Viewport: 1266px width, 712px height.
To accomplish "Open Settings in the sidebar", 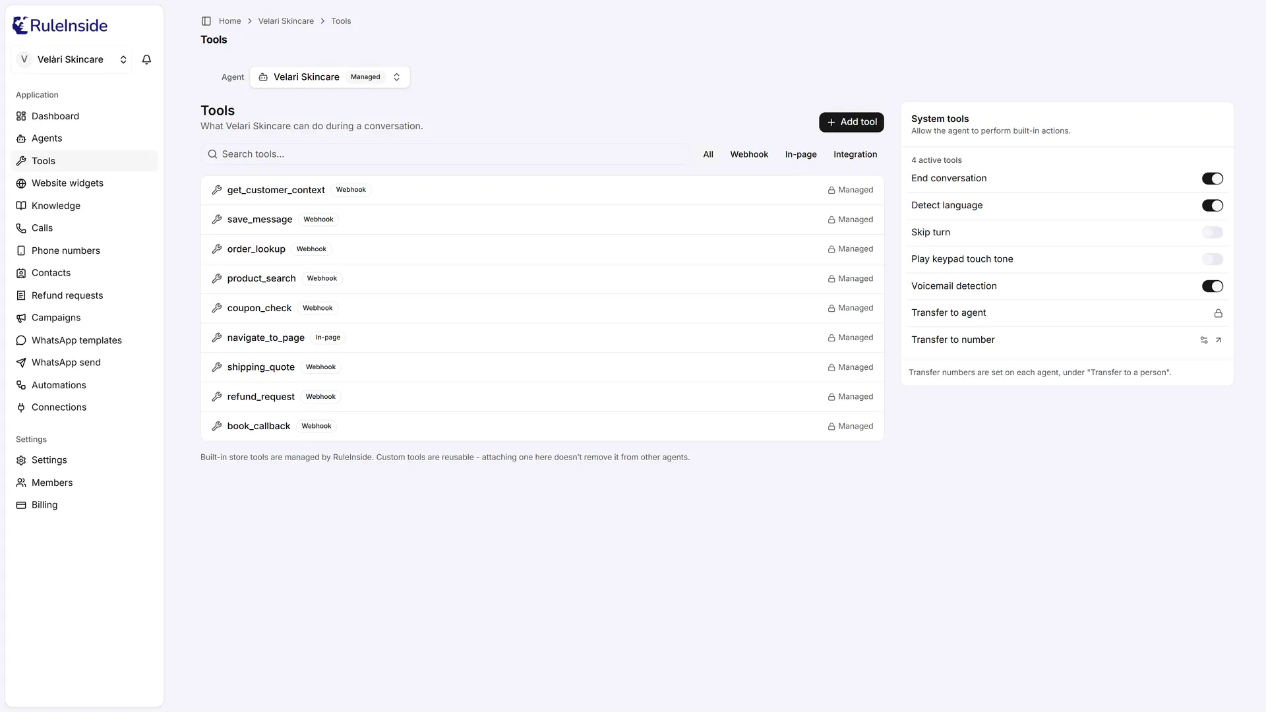I will pos(84,460).
